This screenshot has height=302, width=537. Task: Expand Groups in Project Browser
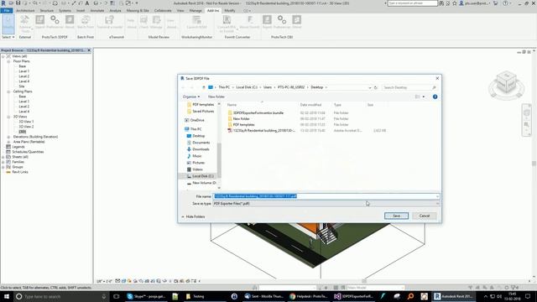3,167
